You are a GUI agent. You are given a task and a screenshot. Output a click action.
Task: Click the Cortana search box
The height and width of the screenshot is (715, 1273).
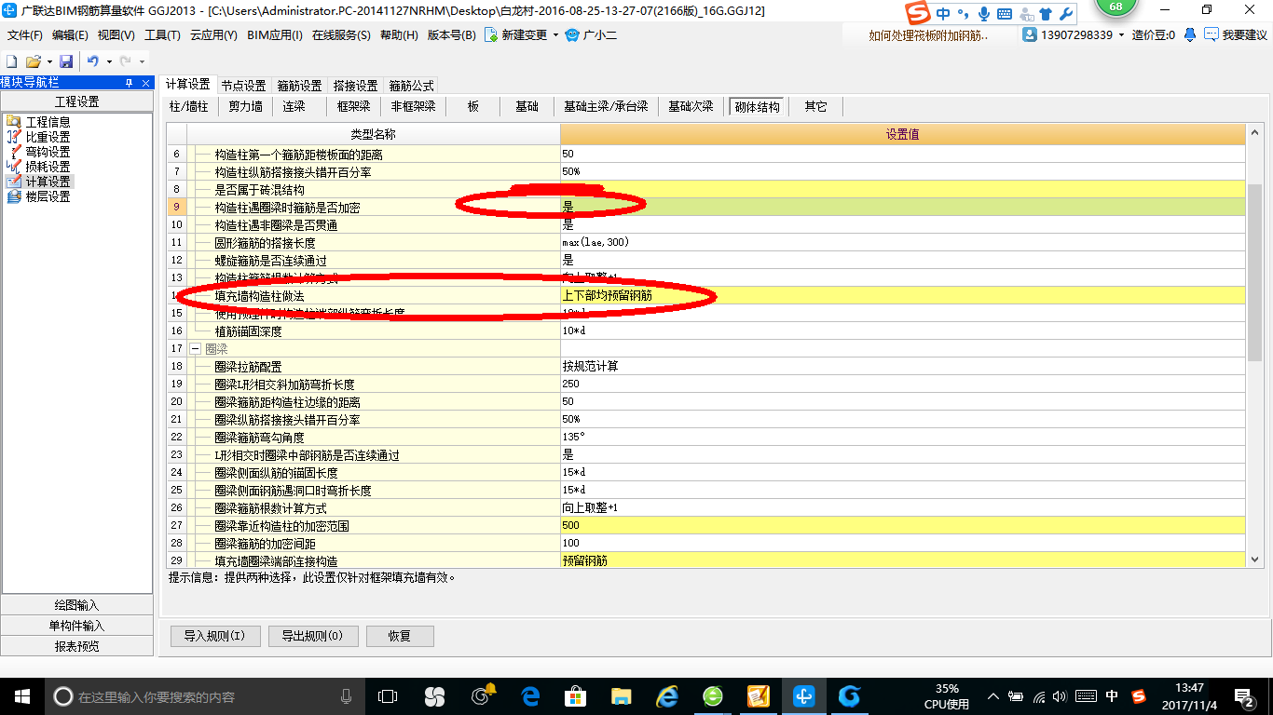(x=204, y=696)
